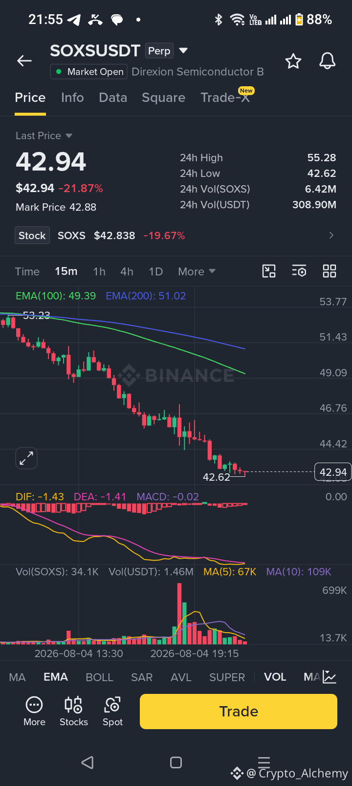Open the Square tab
Screen dimensions: 352x786
(163, 98)
